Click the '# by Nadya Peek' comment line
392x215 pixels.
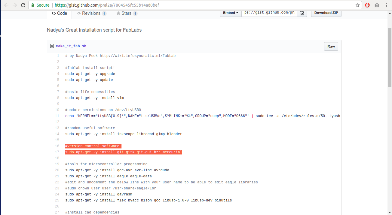tap(120, 56)
